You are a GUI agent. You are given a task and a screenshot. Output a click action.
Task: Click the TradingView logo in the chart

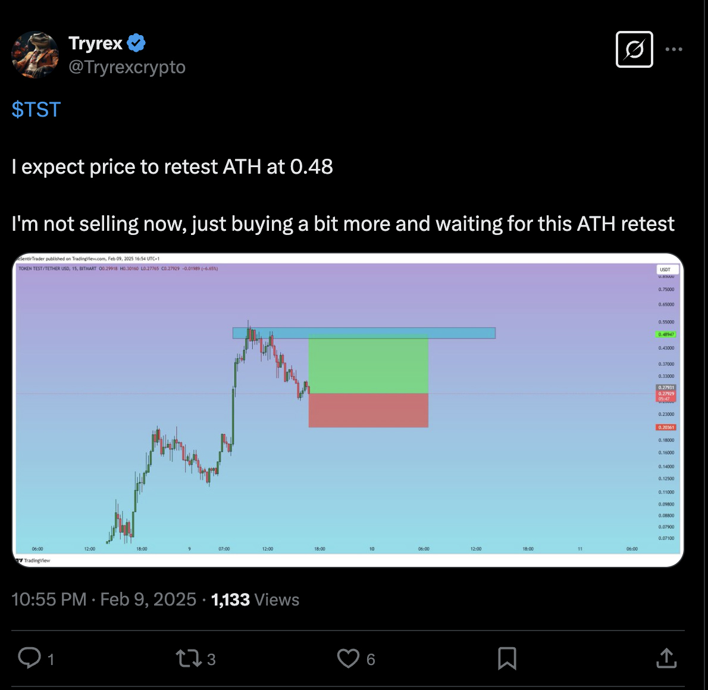coord(34,560)
